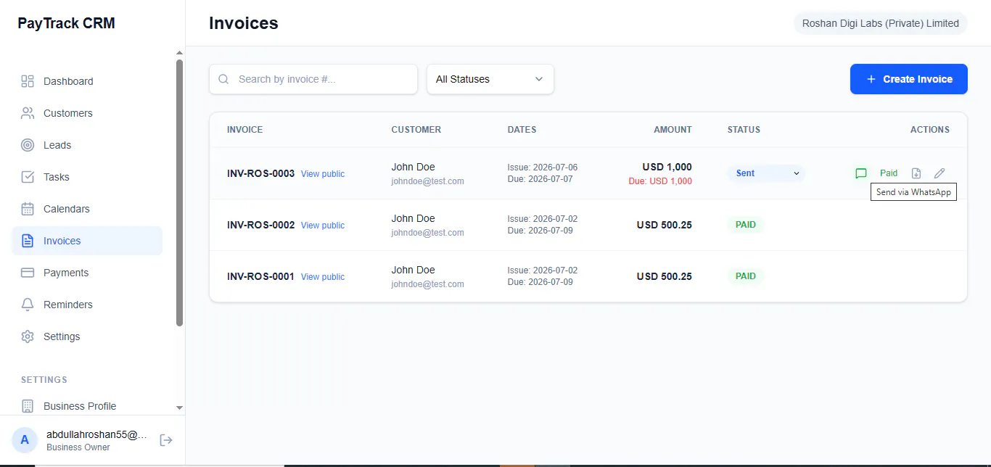Click the sidebar scroll down arrow
This screenshot has width=991, height=467.
(180, 408)
